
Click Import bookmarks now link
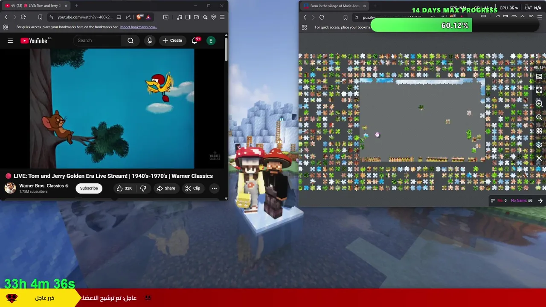(138, 27)
